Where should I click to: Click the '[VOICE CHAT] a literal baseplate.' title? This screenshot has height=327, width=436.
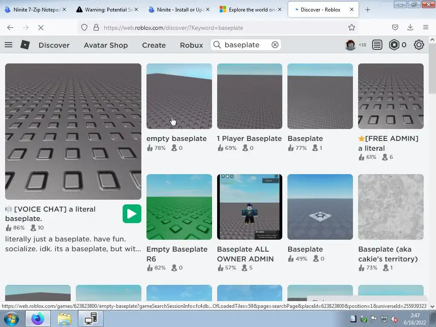pyautogui.click(x=50, y=214)
